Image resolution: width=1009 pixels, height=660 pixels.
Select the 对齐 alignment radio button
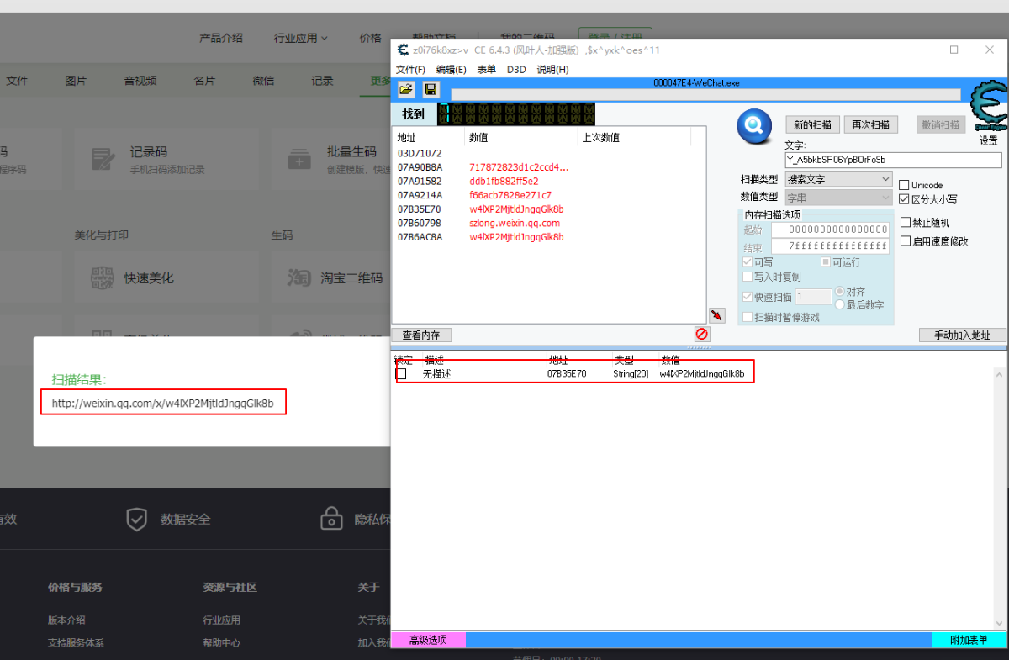click(839, 292)
